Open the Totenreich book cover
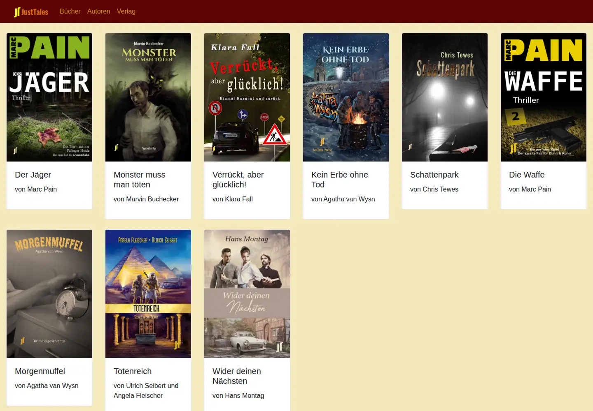The image size is (593, 411). point(148,294)
